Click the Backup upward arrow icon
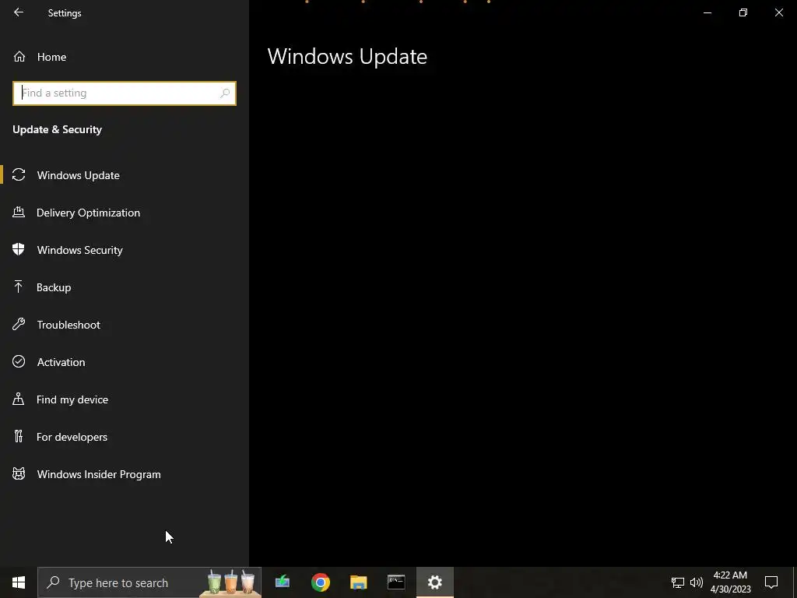The image size is (797, 598). pyautogui.click(x=19, y=287)
